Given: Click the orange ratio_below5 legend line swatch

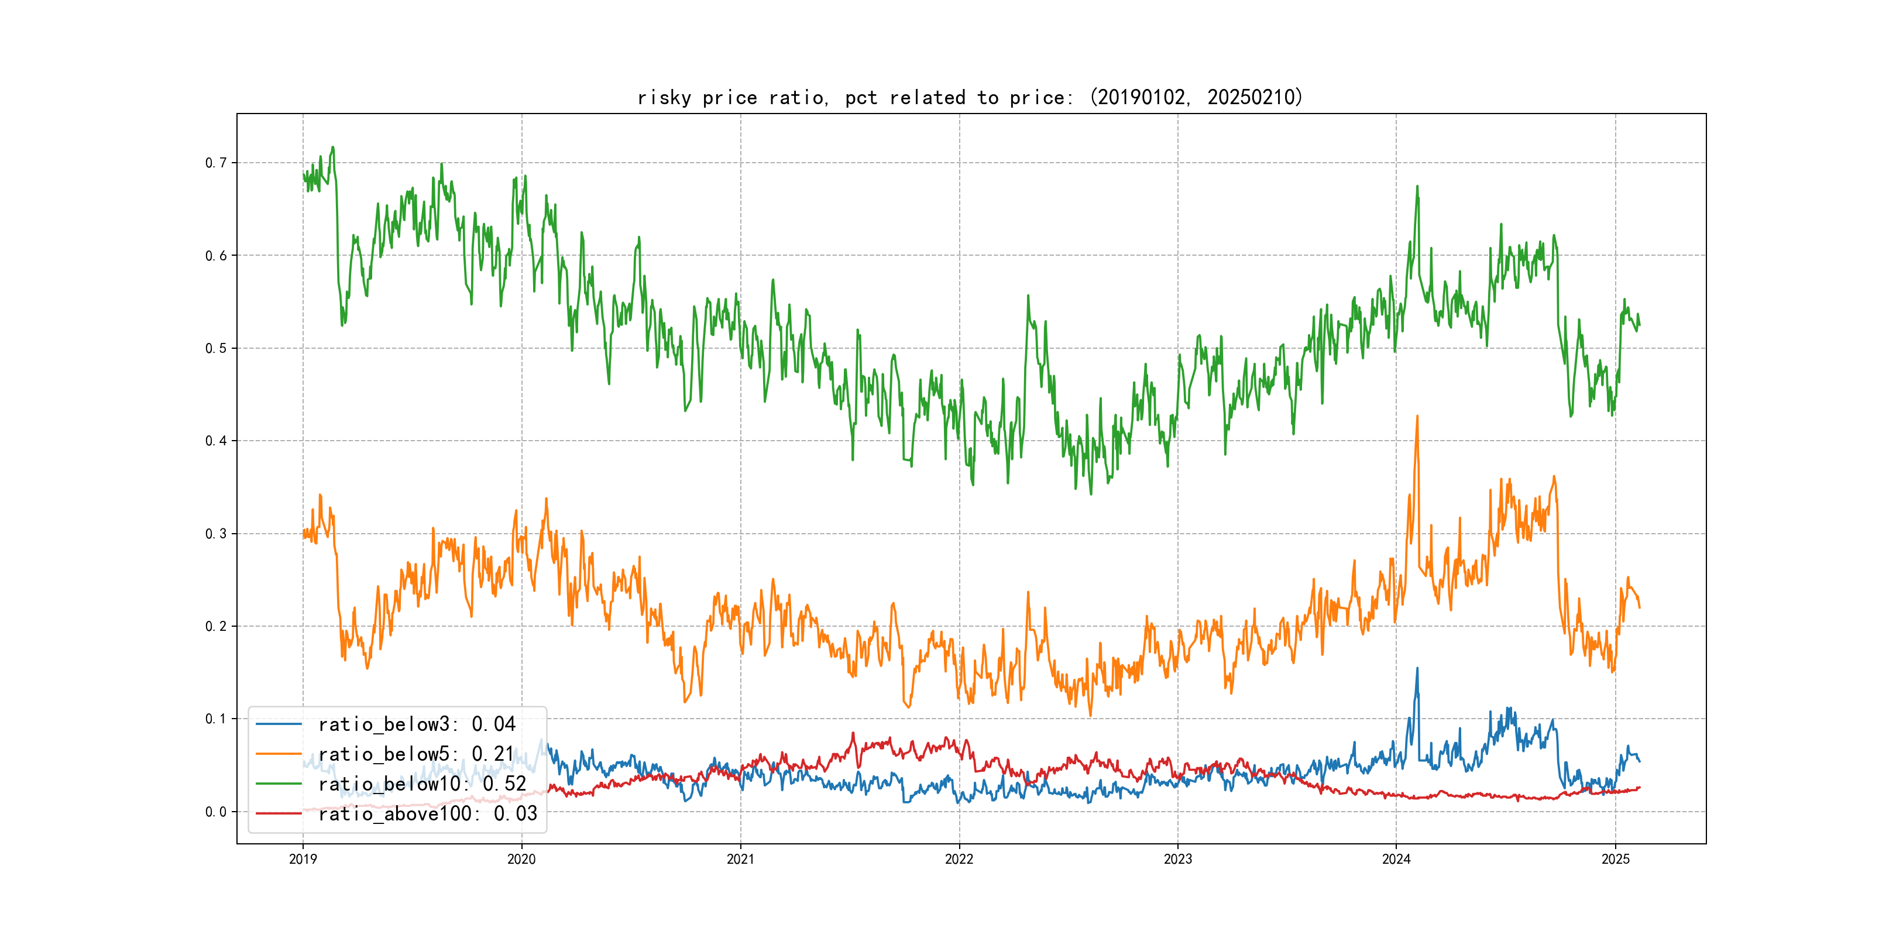Looking at the screenshot, I should [x=278, y=754].
